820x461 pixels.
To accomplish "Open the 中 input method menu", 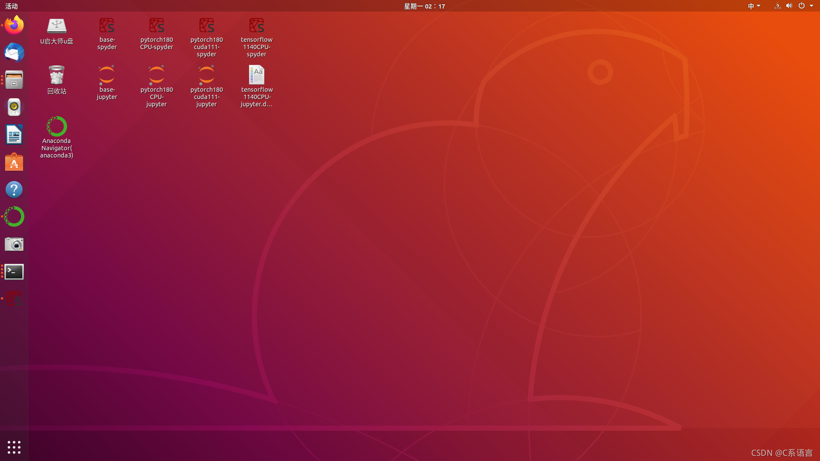I will pyautogui.click(x=754, y=6).
